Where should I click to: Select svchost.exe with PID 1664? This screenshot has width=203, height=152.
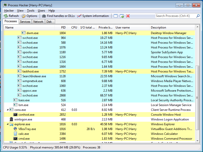coord(99,67)
